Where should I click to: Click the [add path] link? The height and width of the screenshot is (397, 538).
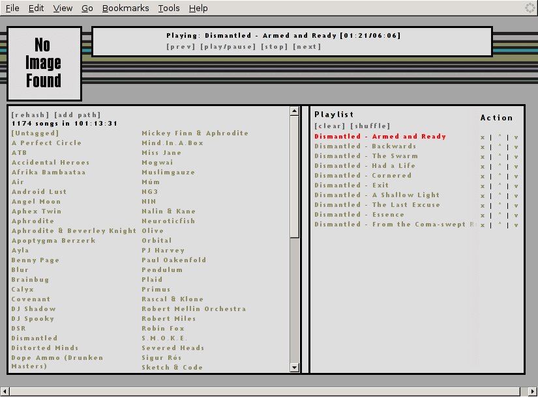coord(77,115)
